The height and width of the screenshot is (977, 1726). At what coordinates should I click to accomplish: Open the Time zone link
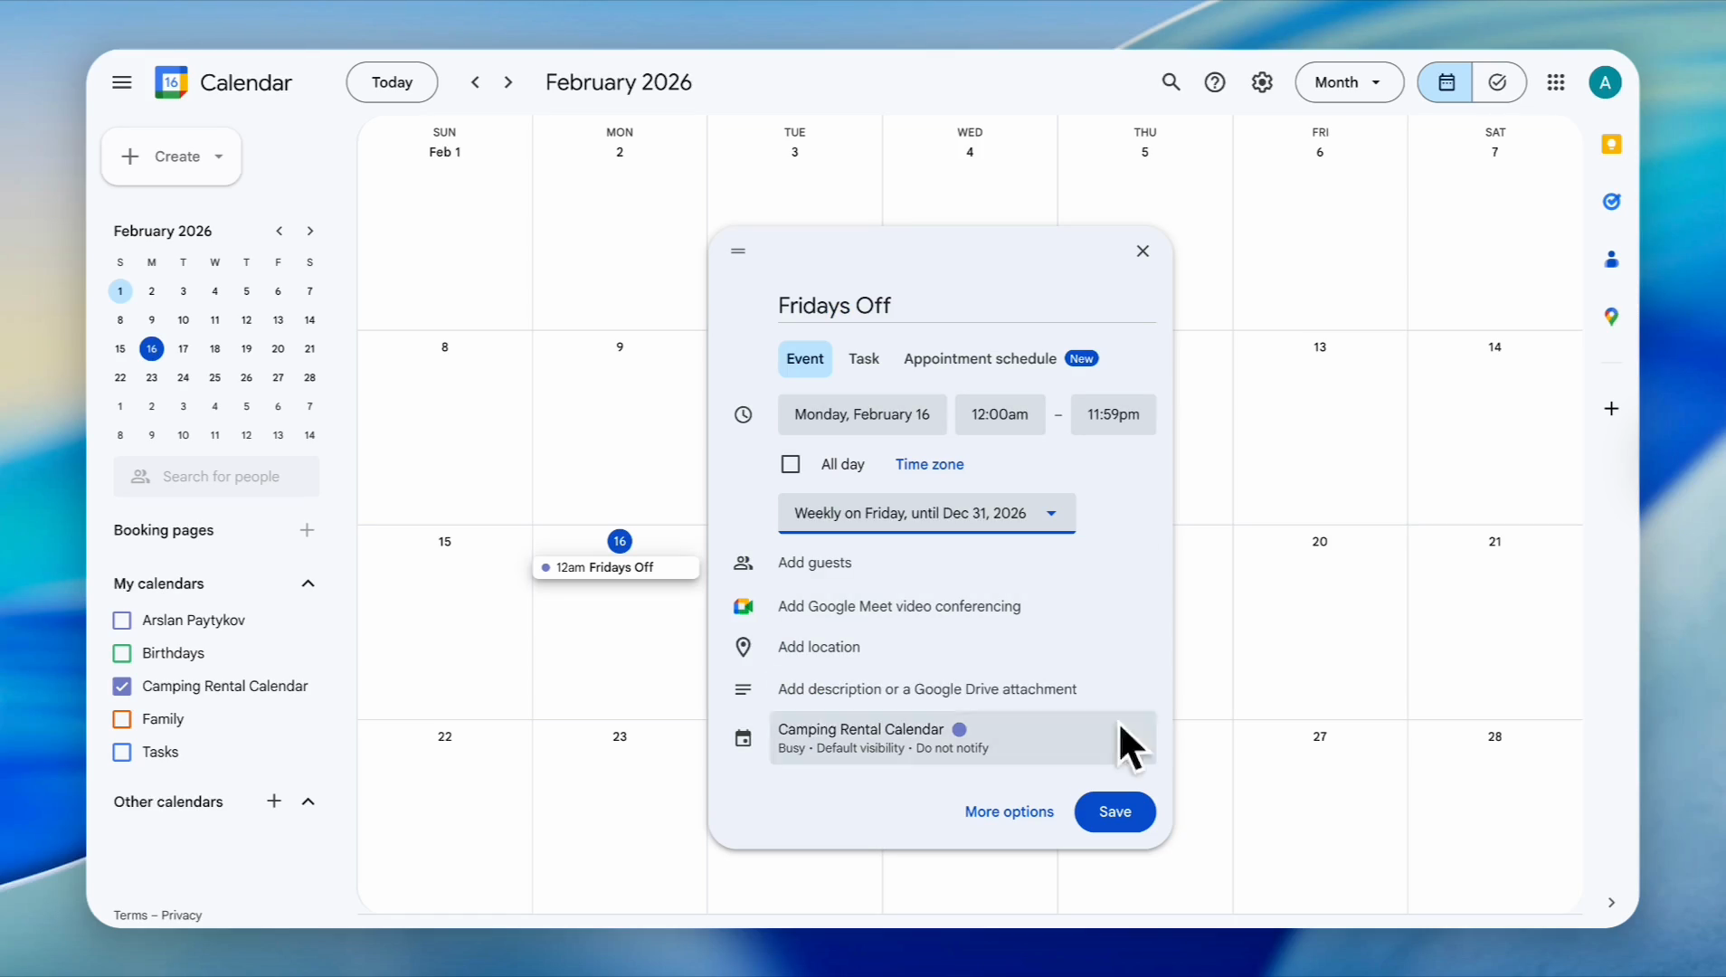pos(929,464)
